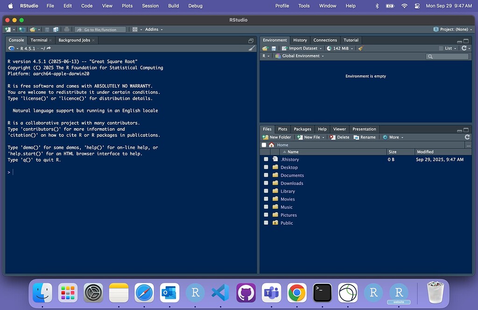The height and width of the screenshot is (310, 478).
Task: Refresh the Files pane listing
Action: [467, 137]
